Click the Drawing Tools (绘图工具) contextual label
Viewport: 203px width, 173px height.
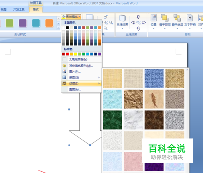pos(36,3)
